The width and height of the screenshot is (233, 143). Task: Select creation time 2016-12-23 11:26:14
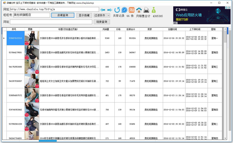tap(174, 95)
